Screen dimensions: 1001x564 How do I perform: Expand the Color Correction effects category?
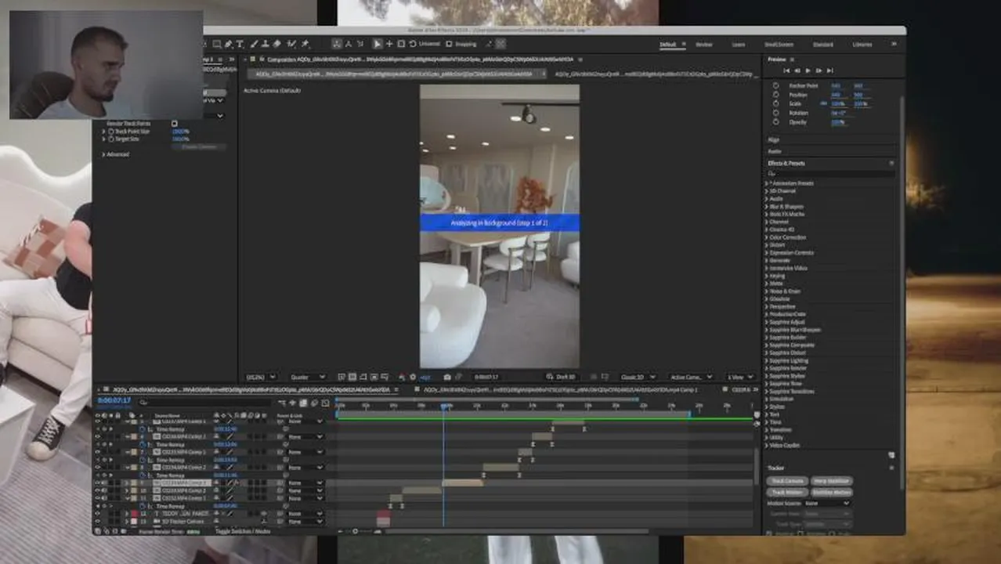pyautogui.click(x=767, y=237)
